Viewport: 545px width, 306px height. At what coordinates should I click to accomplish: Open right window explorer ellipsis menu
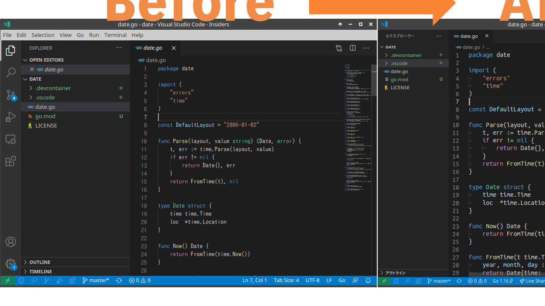(439, 36)
